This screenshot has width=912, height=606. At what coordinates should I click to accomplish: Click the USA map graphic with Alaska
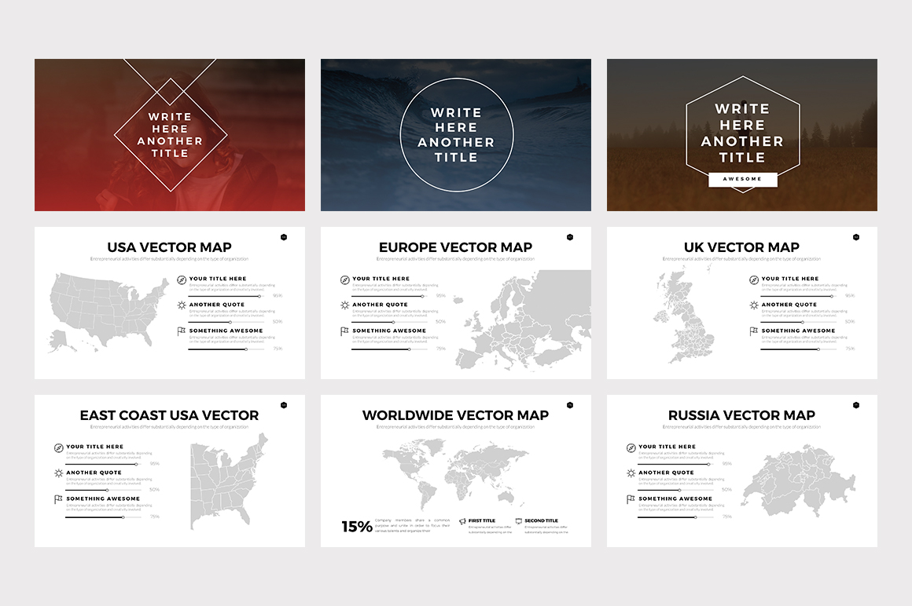pos(107,312)
